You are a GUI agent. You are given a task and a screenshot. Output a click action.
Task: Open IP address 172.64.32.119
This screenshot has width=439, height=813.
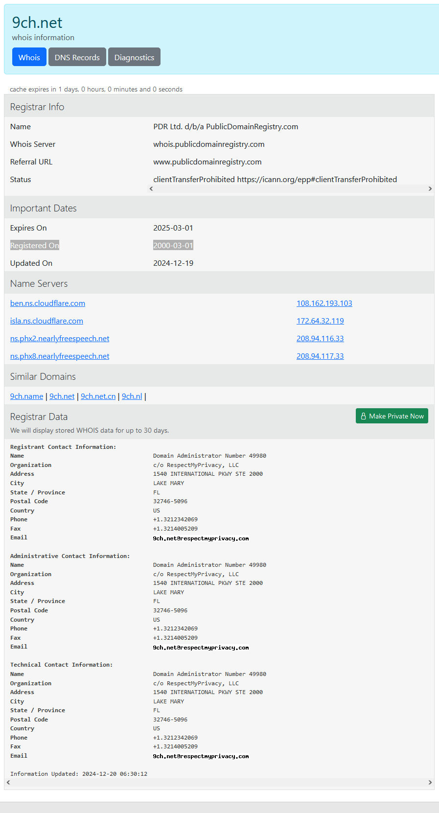(320, 321)
